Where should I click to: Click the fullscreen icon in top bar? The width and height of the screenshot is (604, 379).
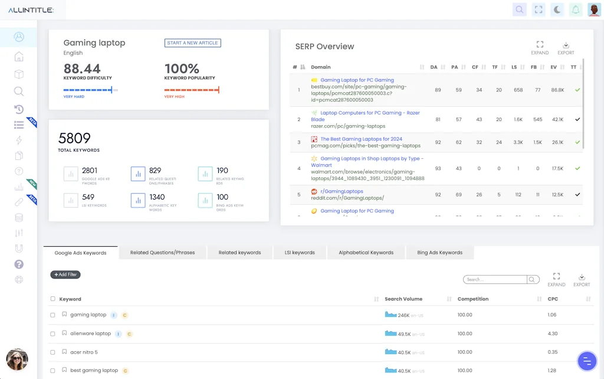pyautogui.click(x=538, y=9)
